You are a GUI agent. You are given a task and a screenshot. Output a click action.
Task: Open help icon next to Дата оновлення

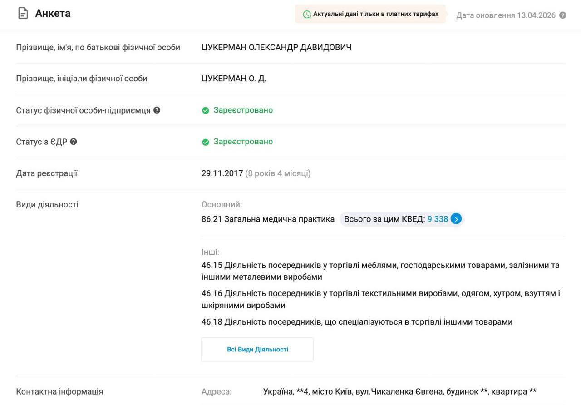(563, 15)
